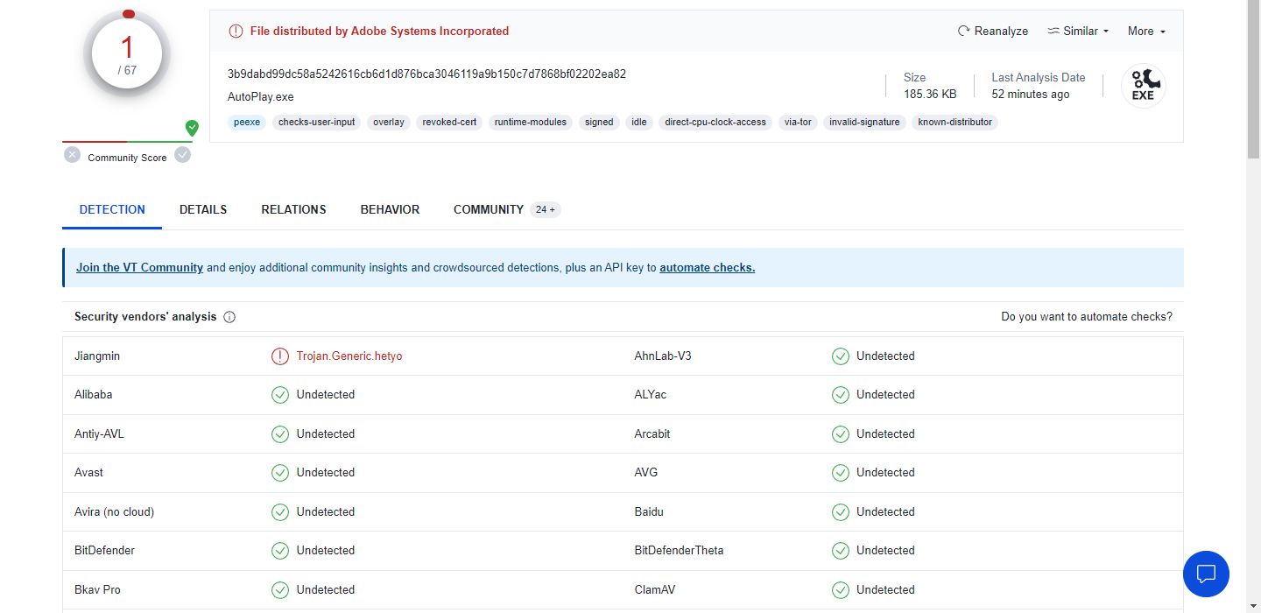
Task: Click the red alert icon next to Trojan.Generic.hetyo
Action: point(279,356)
